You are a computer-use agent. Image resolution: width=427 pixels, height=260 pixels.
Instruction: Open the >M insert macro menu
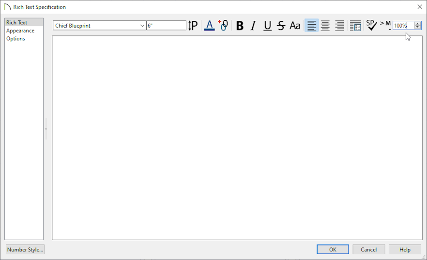coord(385,25)
